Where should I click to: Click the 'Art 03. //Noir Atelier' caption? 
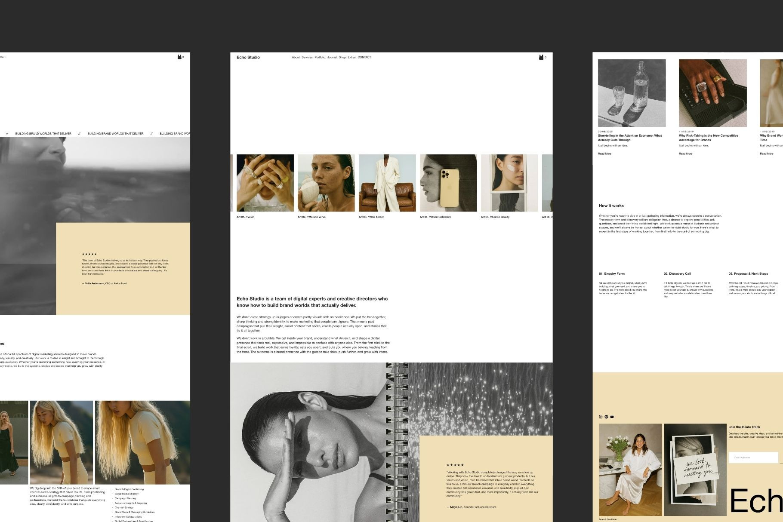pyautogui.click(x=371, y=217)
